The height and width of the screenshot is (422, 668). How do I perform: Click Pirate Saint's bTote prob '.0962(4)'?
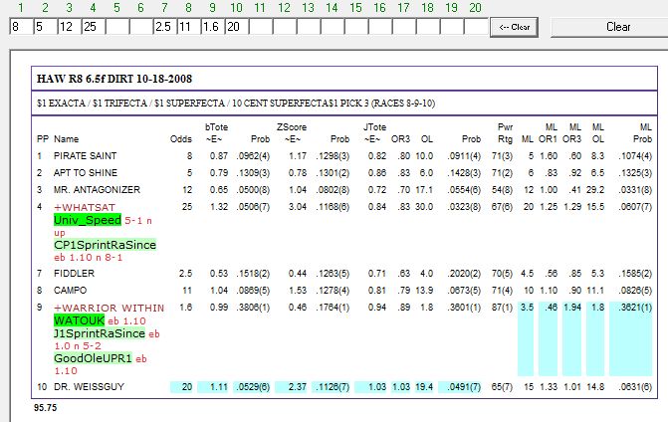click(253, 156)
